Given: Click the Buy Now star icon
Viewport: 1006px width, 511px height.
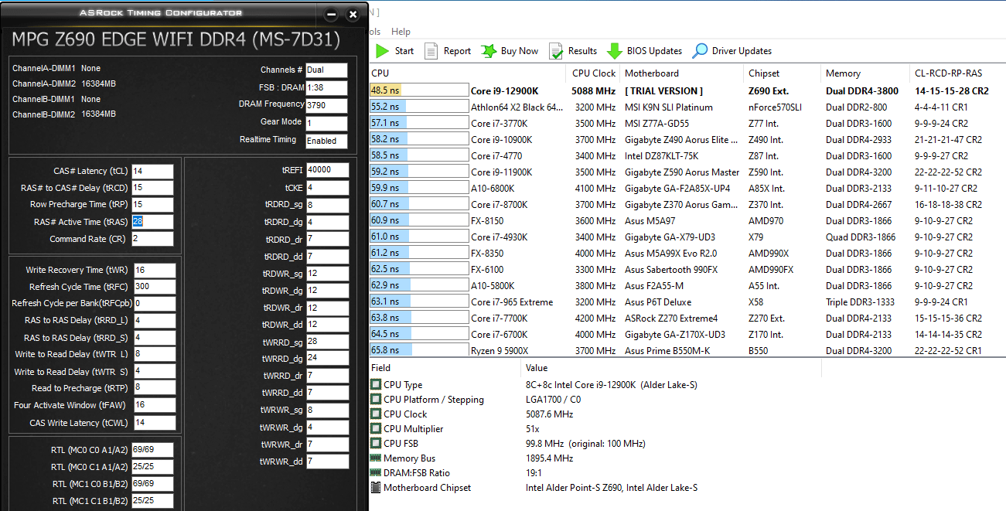Looking at the screenshot, I should point(489,51).
